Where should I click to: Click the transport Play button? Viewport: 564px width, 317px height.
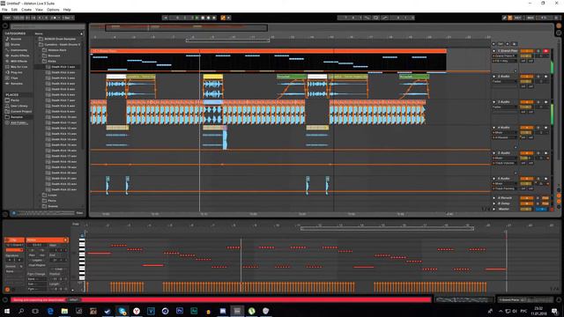tap(197, 18)
